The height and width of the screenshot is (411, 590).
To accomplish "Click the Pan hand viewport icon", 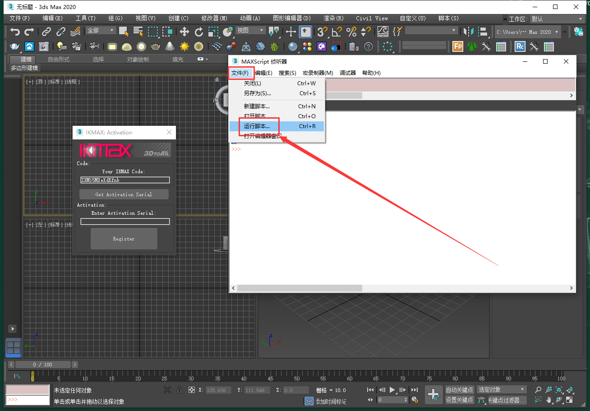I will pos(549,400).
